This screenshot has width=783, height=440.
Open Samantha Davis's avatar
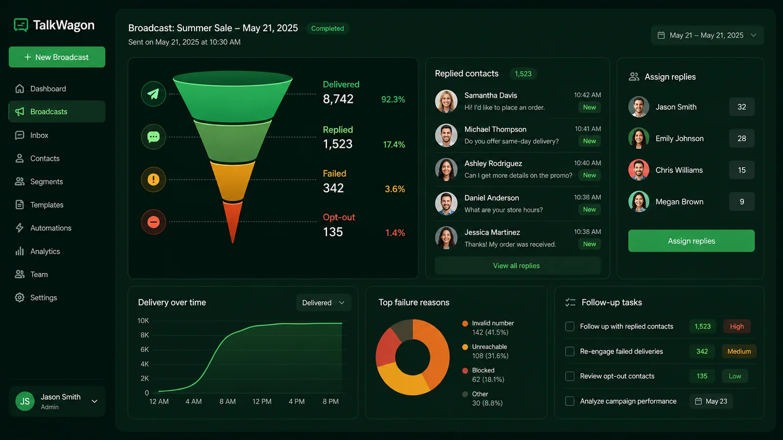[x=446, y=101]
